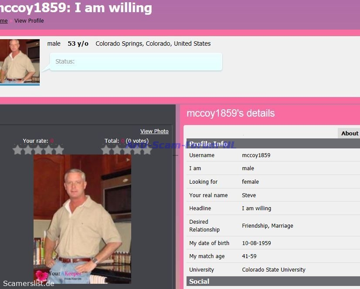
Task: Click the Status speech bubble
Action: click(x=136, y=62)
